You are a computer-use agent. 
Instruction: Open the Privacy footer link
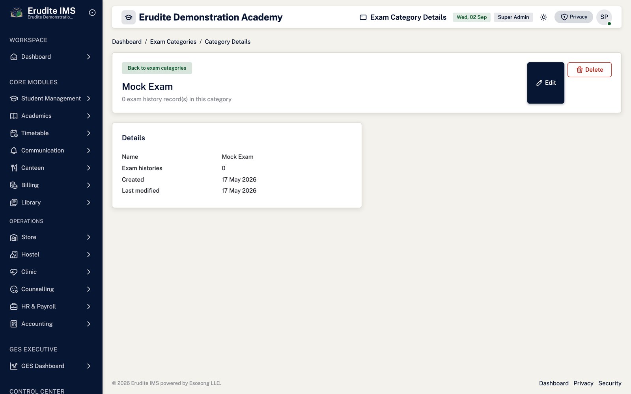point(583,383)
